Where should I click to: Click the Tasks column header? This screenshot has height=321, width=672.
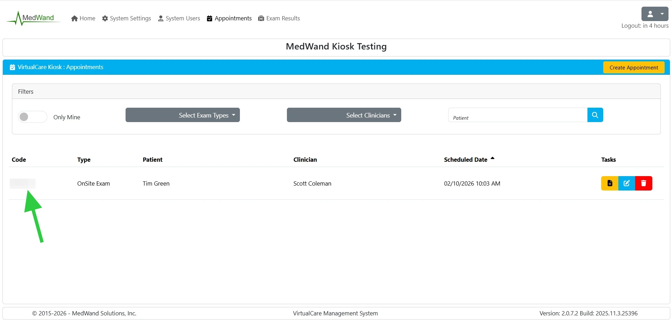609,160
